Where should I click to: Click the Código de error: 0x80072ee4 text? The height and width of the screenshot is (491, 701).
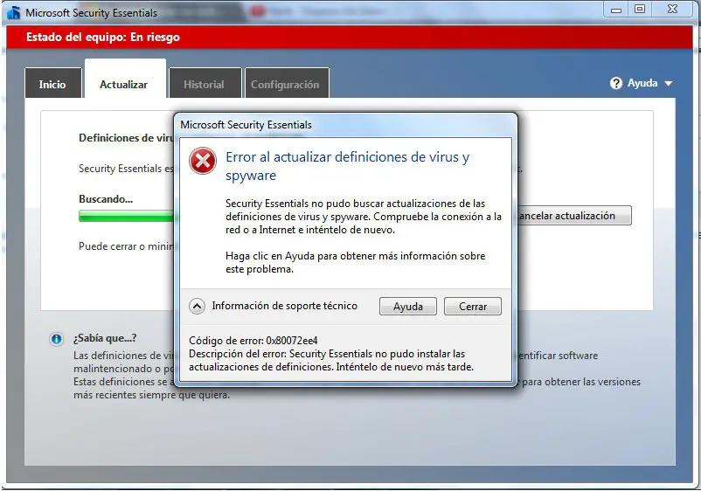(x=253, y=341)
